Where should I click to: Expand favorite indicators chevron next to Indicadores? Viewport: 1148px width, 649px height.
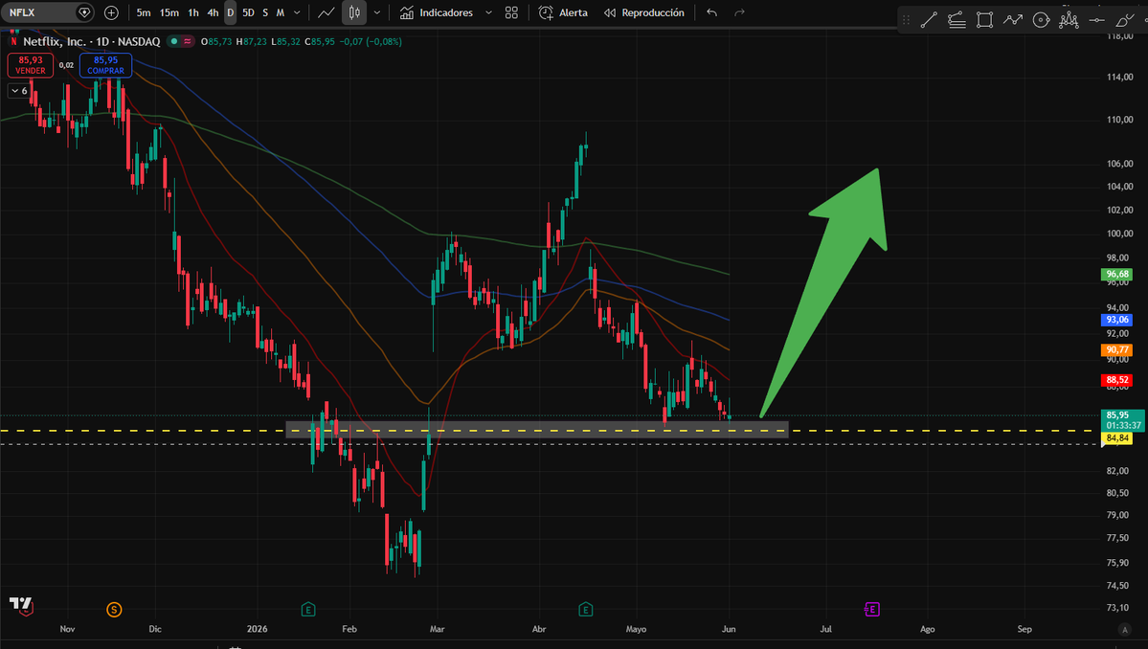coord(488,12)
